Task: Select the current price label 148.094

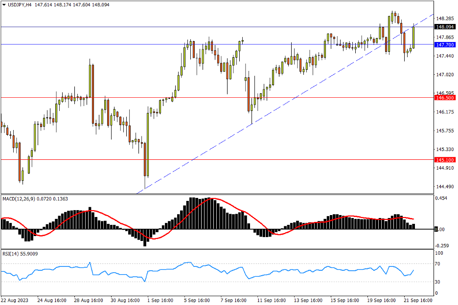Action: point(445,27)
